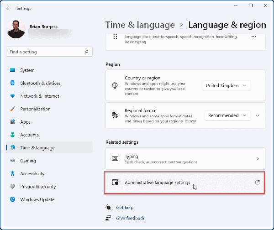Viewport: 274px width, 230px height.
Task: Click the Accessibility figure icon
Action: coord(12,173)
